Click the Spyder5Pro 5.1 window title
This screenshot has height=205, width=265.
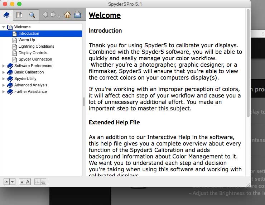pyautogui.click(x=125, y=4)
